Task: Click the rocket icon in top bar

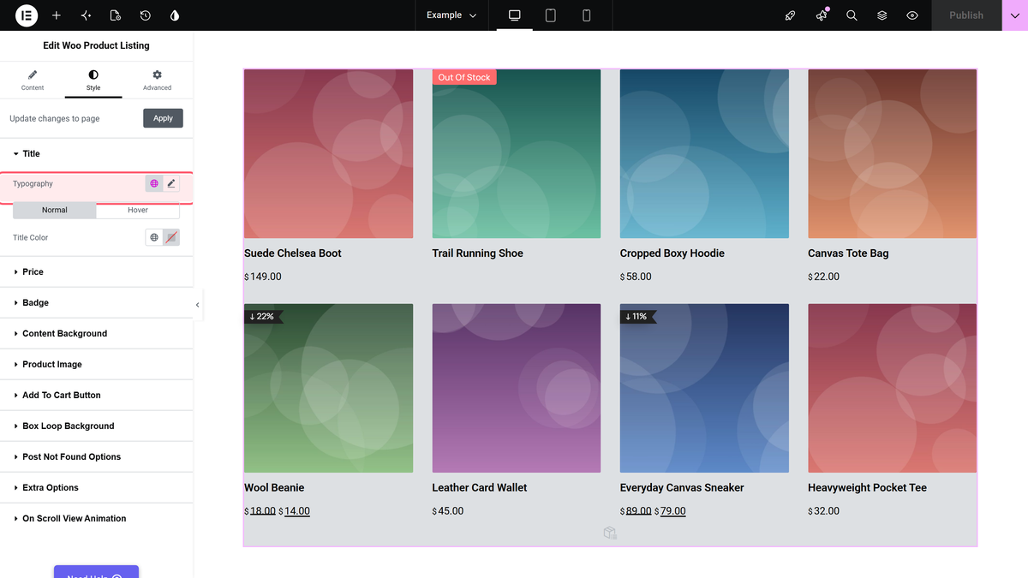Action: [791, 15]
